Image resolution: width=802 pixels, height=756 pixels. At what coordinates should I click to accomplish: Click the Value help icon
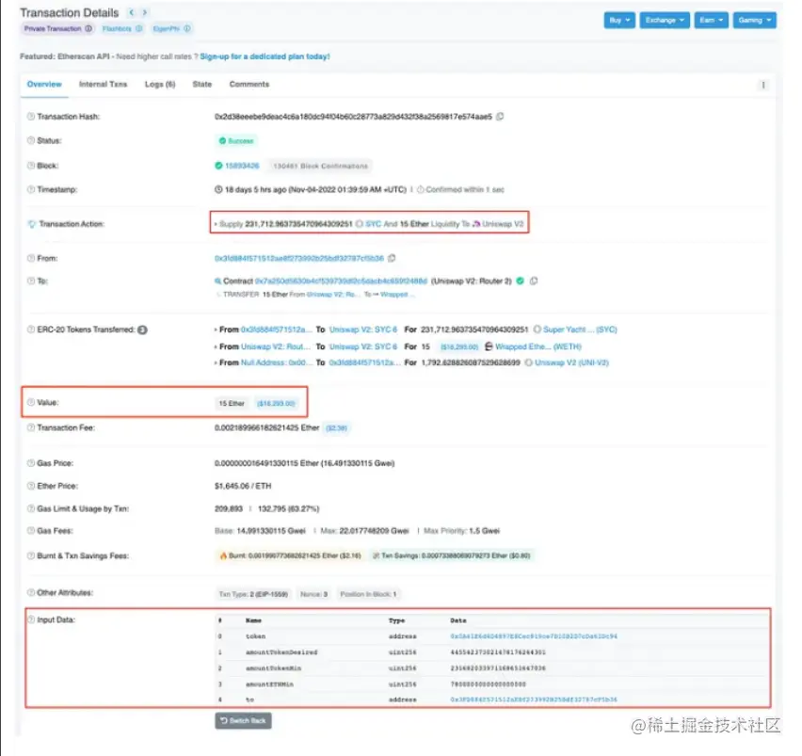(x=31, y=403)
